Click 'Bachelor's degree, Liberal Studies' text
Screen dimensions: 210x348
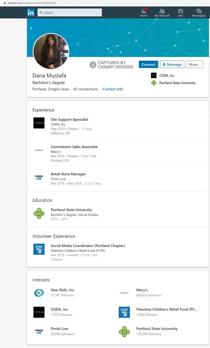[75, 215]
